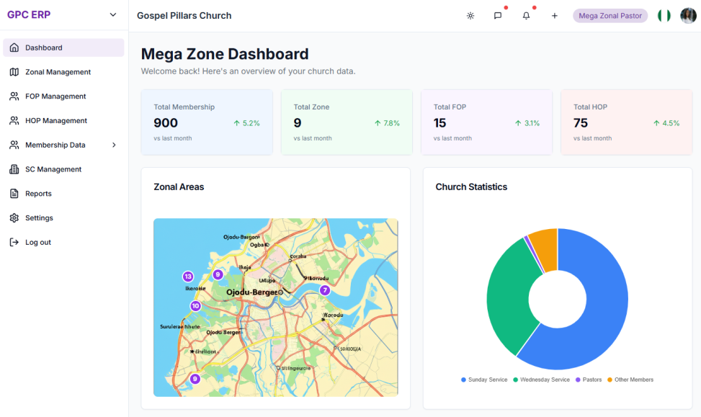This screenshot has height=417, width=701.
Task: Expand the Membership Data submenu arrow
Action: click(114, 145)
